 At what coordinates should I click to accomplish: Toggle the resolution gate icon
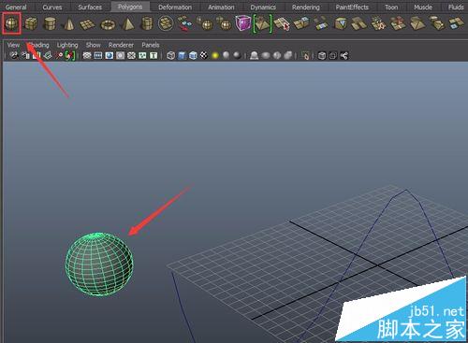(x=110, y=55)
